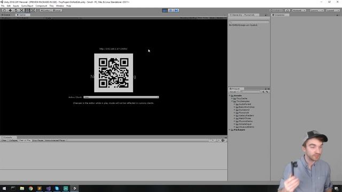Screen dimensions: 342x192
Task: Select the BasicWorkshop folder
Action: [245, 107]
